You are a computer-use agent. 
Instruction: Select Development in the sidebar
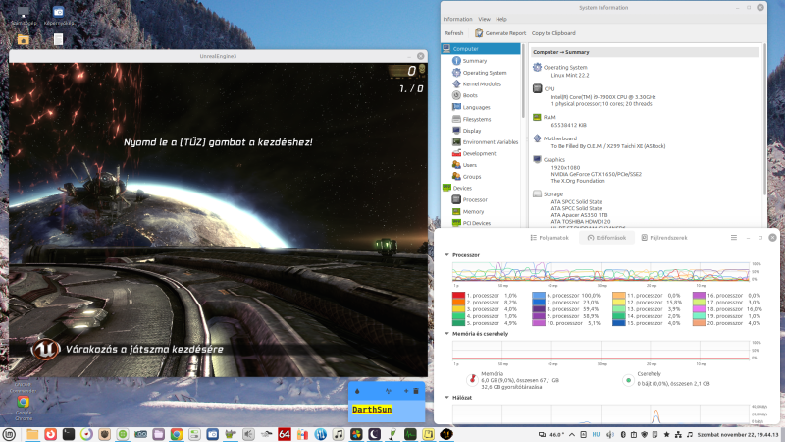479,154
